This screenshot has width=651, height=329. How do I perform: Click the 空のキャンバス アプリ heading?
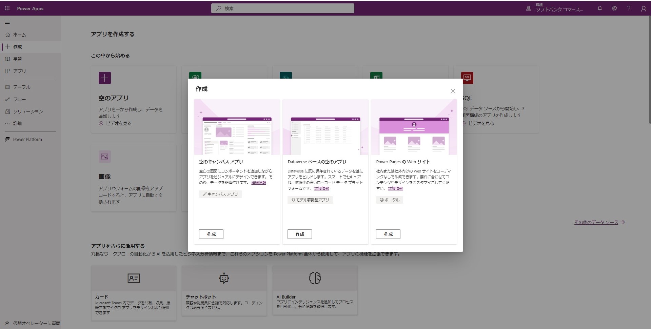[221, 162]
